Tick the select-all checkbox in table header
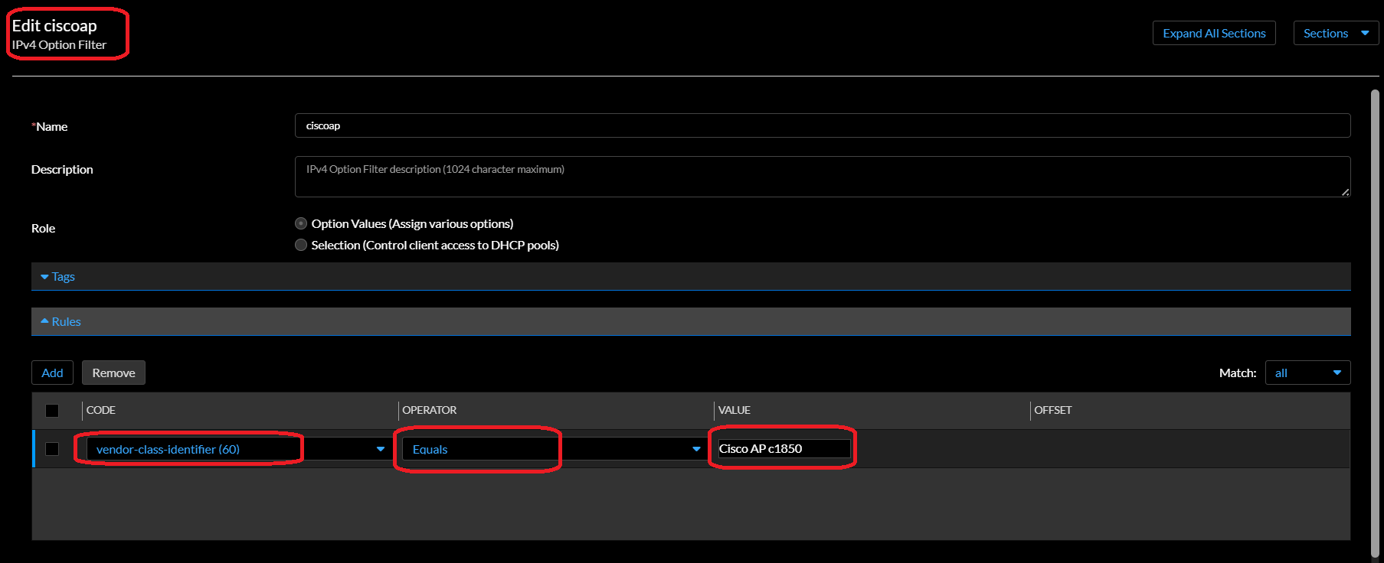Screen dimensions: 1384x563 [x=52, y=411]
